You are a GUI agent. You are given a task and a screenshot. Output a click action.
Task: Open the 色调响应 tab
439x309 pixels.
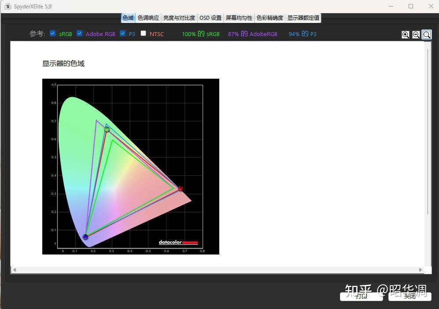pyautogui.click(x=148, y=18)
